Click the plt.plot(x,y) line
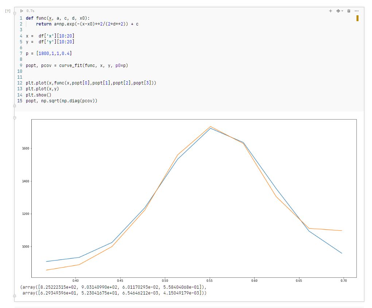The width and height of the screenshot is (372, 308). (42, 89)
